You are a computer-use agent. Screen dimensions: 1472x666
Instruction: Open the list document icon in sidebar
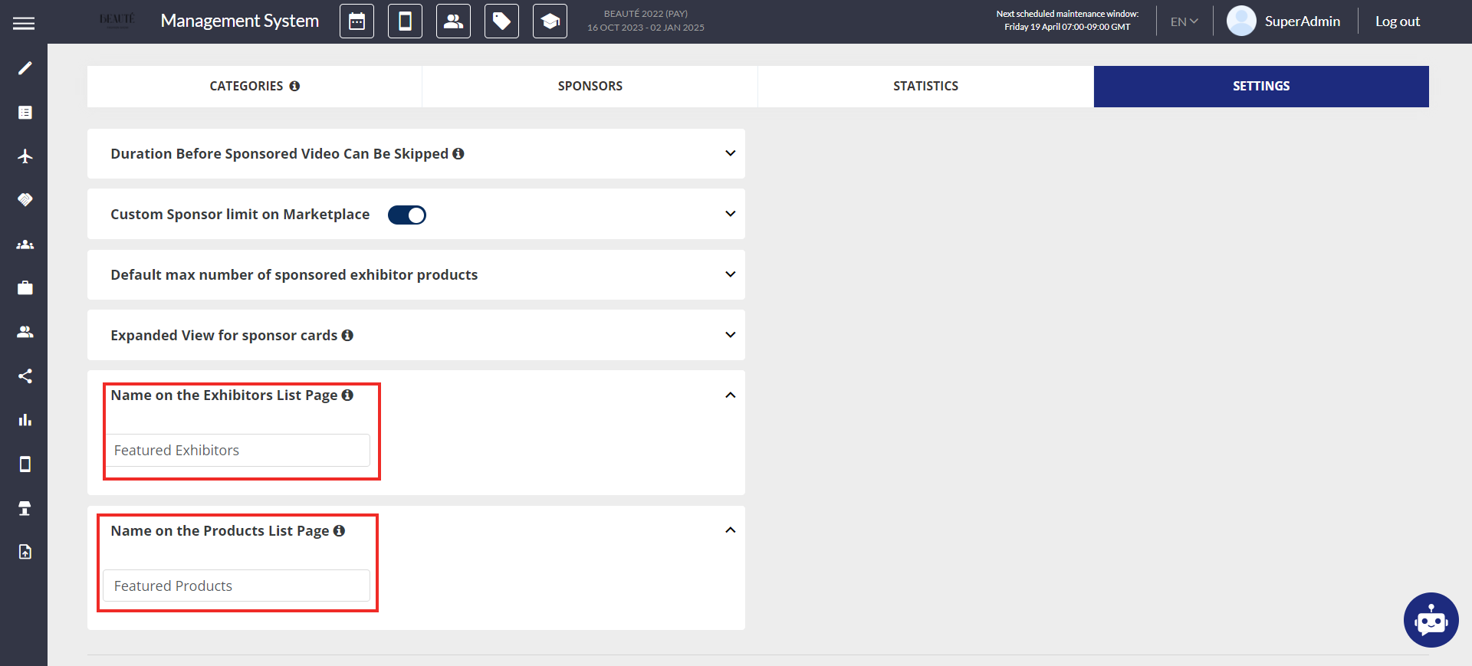(x=25, y=113)
